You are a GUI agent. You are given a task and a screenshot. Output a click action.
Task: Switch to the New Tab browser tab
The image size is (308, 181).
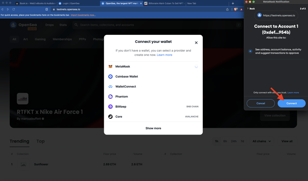192,3
